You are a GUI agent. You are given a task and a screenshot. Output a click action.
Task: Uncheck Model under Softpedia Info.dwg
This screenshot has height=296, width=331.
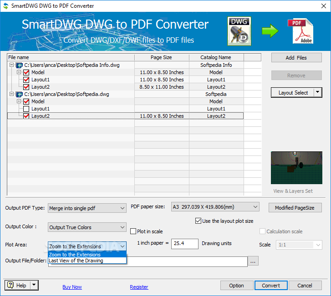pyautogui.click(x=26, y=73)
